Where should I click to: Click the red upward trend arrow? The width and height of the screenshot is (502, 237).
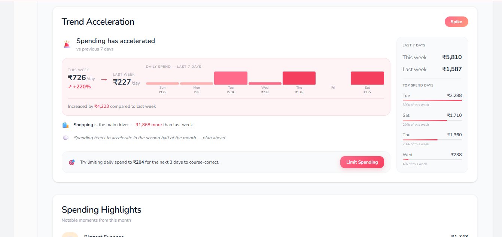pyautogui.click(x=70, y=87)
